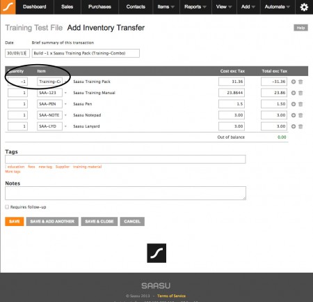The width and height of the screenshot is (313, 302).
Task: Expand the Add menu
Action: point(248,7)
